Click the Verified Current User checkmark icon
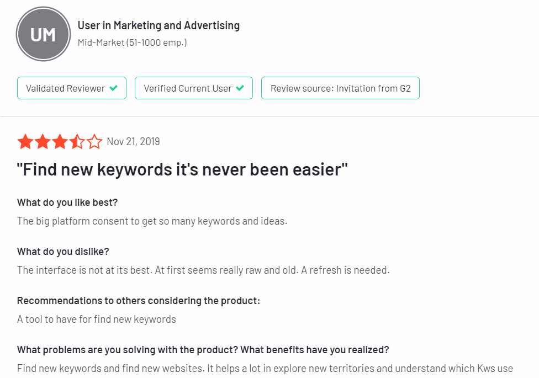The height and width of the screenshot is (378, 539). pos(240,88)
